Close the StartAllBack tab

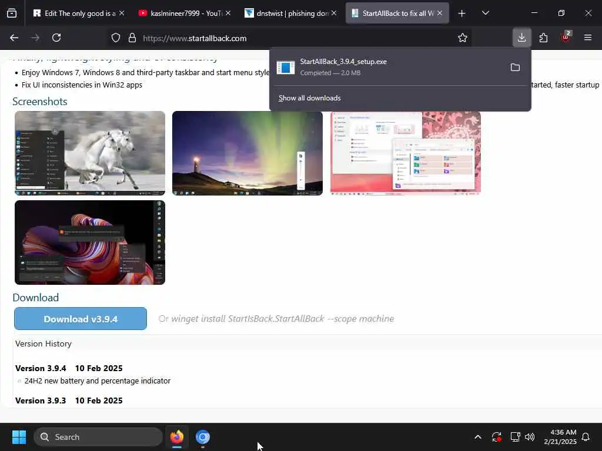coord(440,13)
